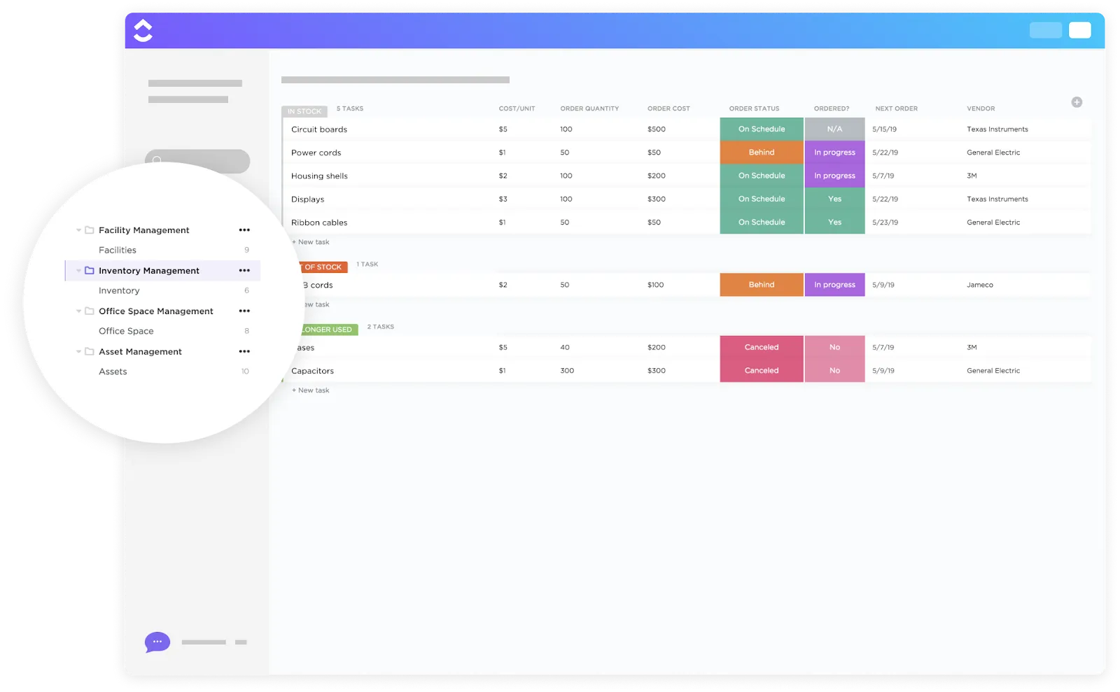The image size is (1120, 692).
Task: Open the chat bubble icon in sidebar
Action: tap(157, 642)
